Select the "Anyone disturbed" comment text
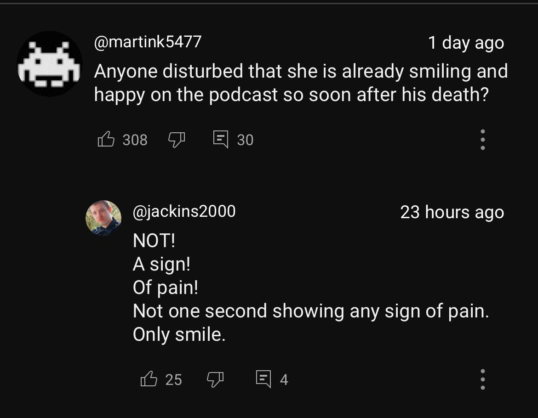This screenshot has width=538, height=418. (x=301, y=83)
